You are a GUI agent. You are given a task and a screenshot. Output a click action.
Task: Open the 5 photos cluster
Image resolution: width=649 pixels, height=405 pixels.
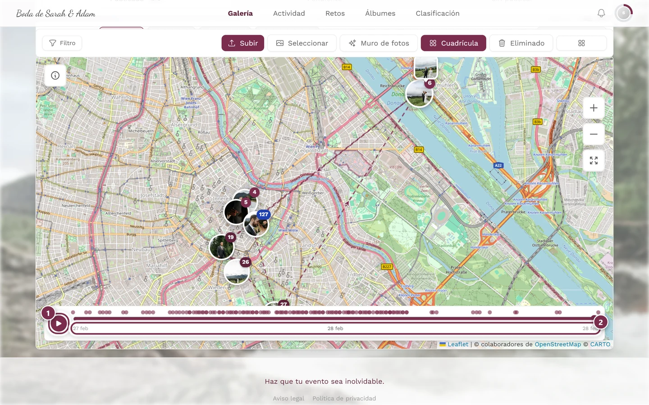(x=236, y=211)
